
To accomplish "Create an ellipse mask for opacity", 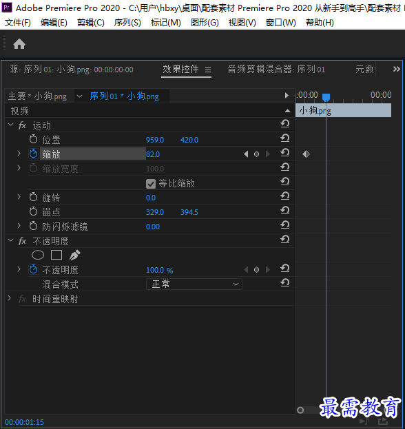I will pos(38,255).
